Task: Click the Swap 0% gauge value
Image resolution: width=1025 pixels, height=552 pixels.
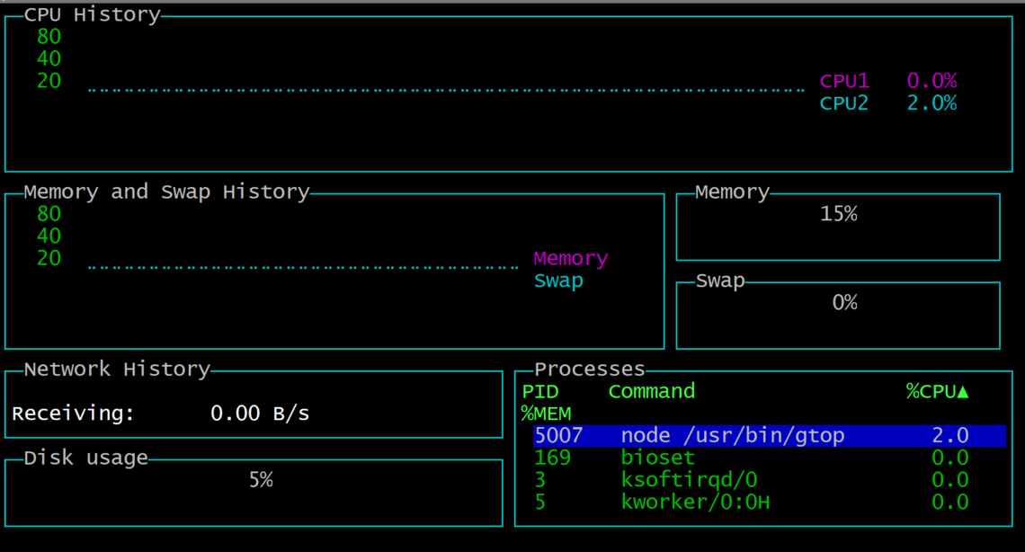Action: pyautogui.click(x=844, y=303)
